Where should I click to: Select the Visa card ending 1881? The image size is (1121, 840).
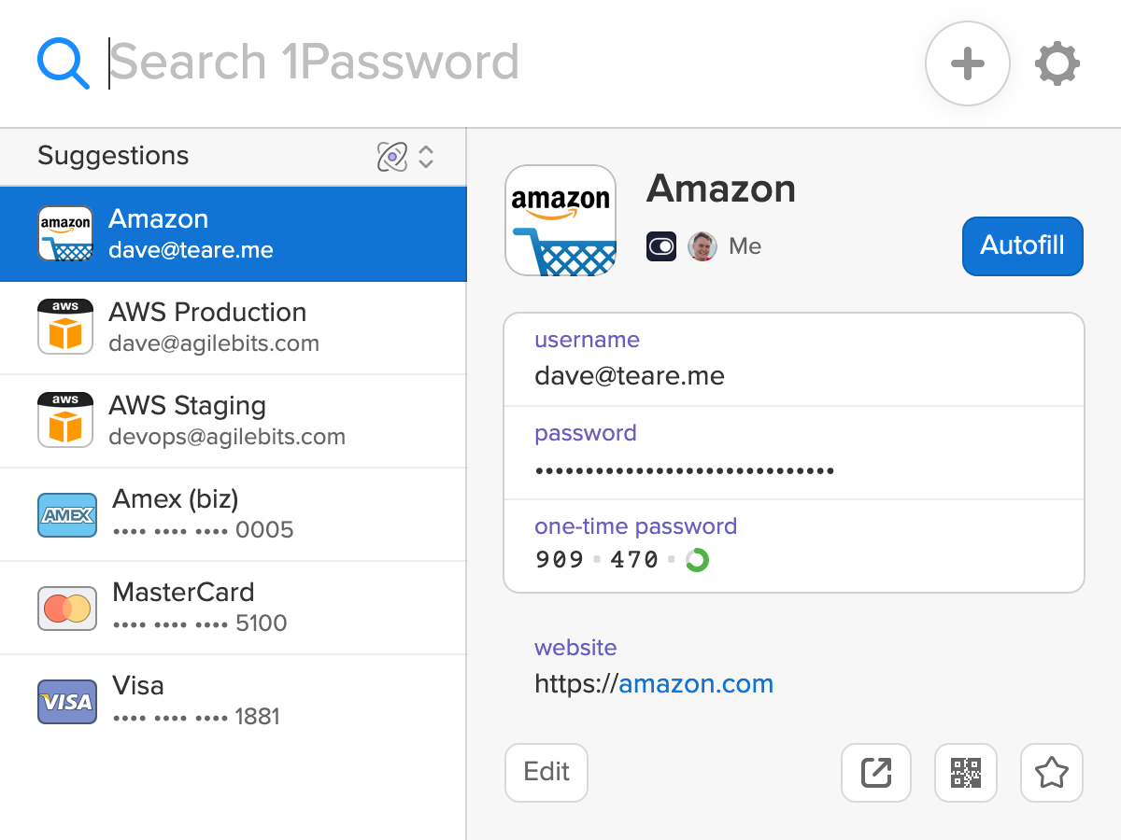click(234, 700)
